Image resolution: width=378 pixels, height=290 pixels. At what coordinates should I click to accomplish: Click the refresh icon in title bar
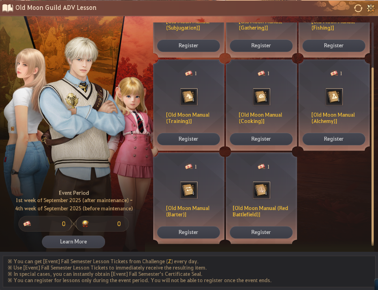[358, 8]
